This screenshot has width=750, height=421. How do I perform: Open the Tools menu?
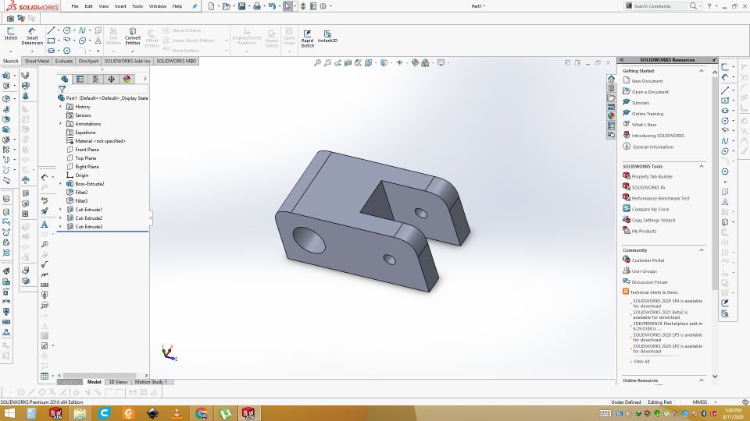click(137, 6)
